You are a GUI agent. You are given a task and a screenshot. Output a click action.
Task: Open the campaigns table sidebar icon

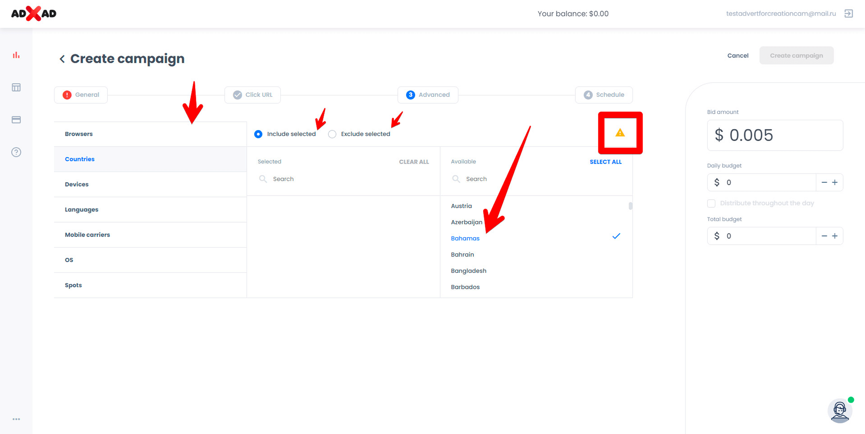pos(16,87)
